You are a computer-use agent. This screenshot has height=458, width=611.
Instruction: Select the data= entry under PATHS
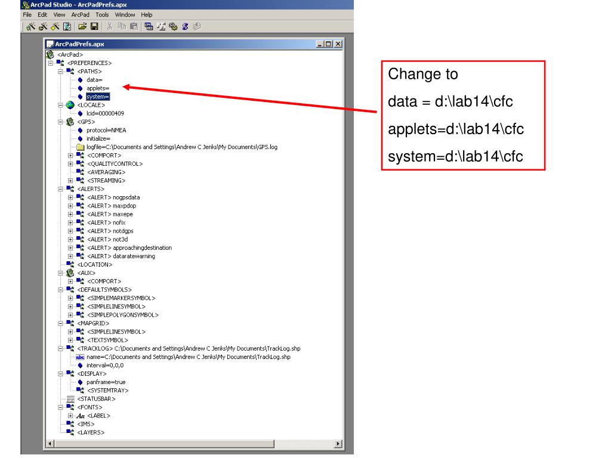point(94,80)
